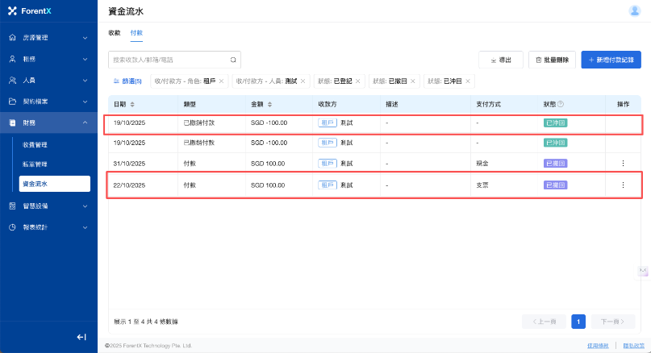Sort the table by 金額 column sort icon
This screenshot has width=651, height=353.
pos(269,104)
